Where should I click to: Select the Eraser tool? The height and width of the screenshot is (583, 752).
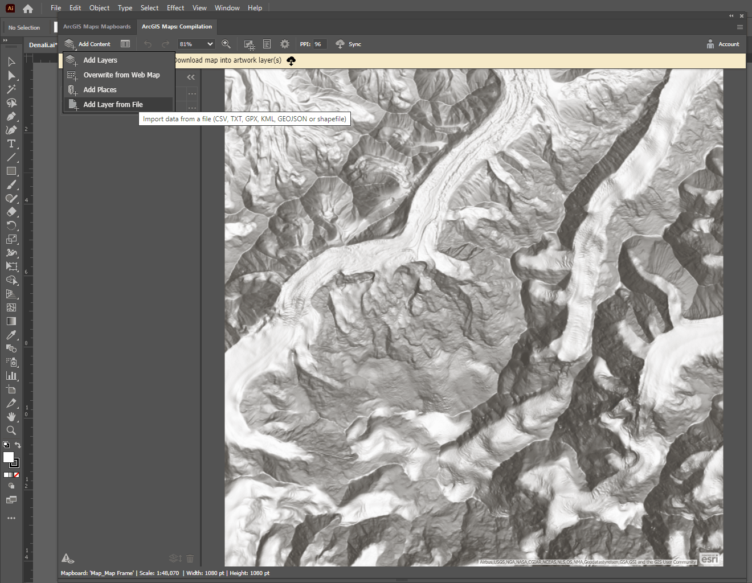(x=11, y=212)
